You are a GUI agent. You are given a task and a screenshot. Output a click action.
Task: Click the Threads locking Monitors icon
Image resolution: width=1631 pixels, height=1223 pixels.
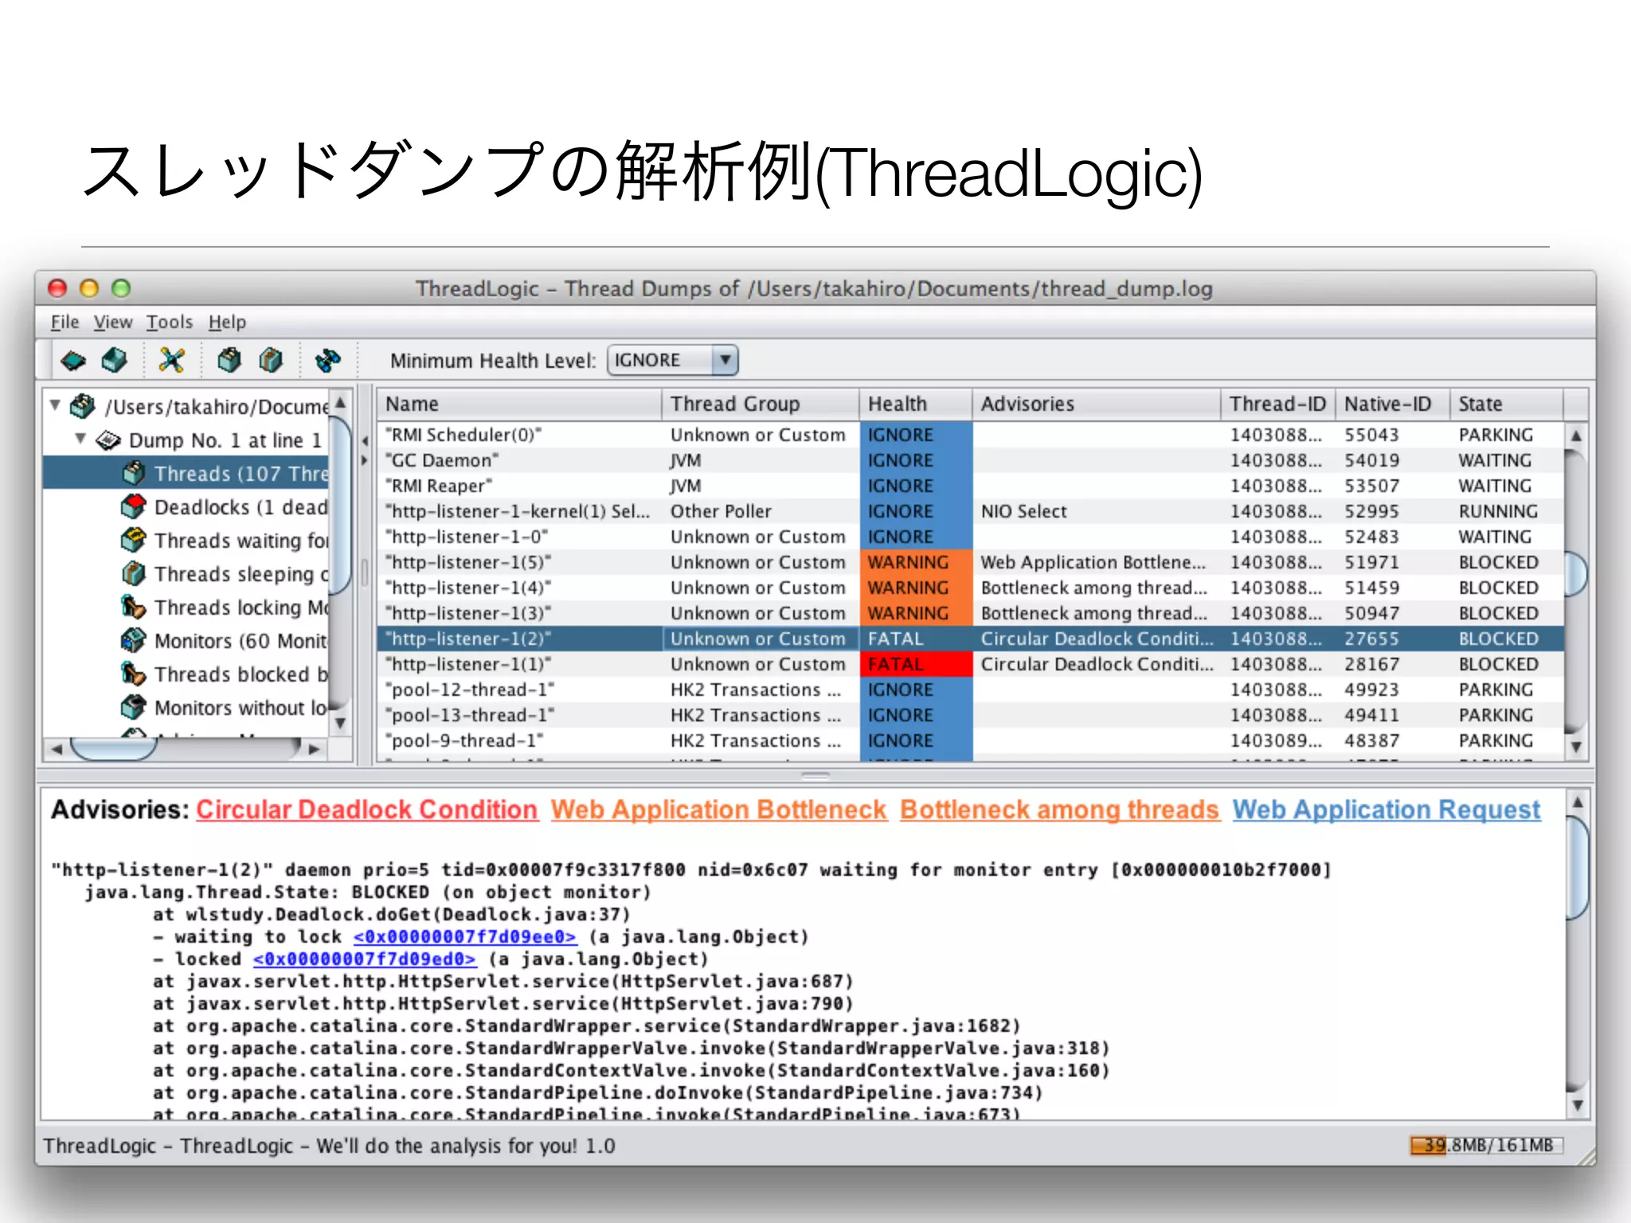pyautogui.click(x=134, y=607)
